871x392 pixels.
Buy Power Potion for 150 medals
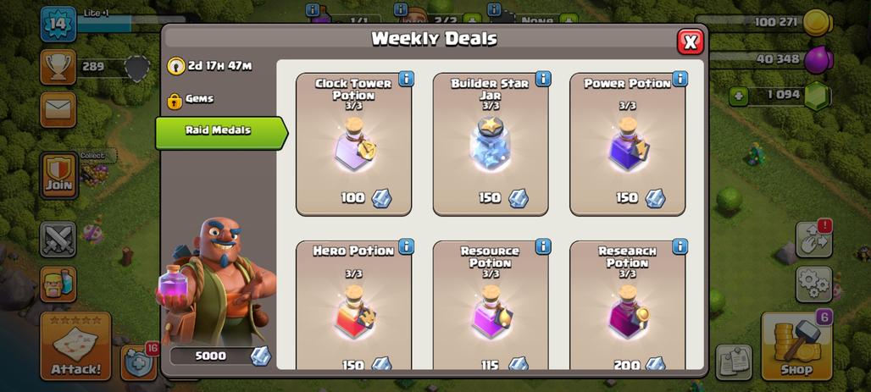(641, 198)
